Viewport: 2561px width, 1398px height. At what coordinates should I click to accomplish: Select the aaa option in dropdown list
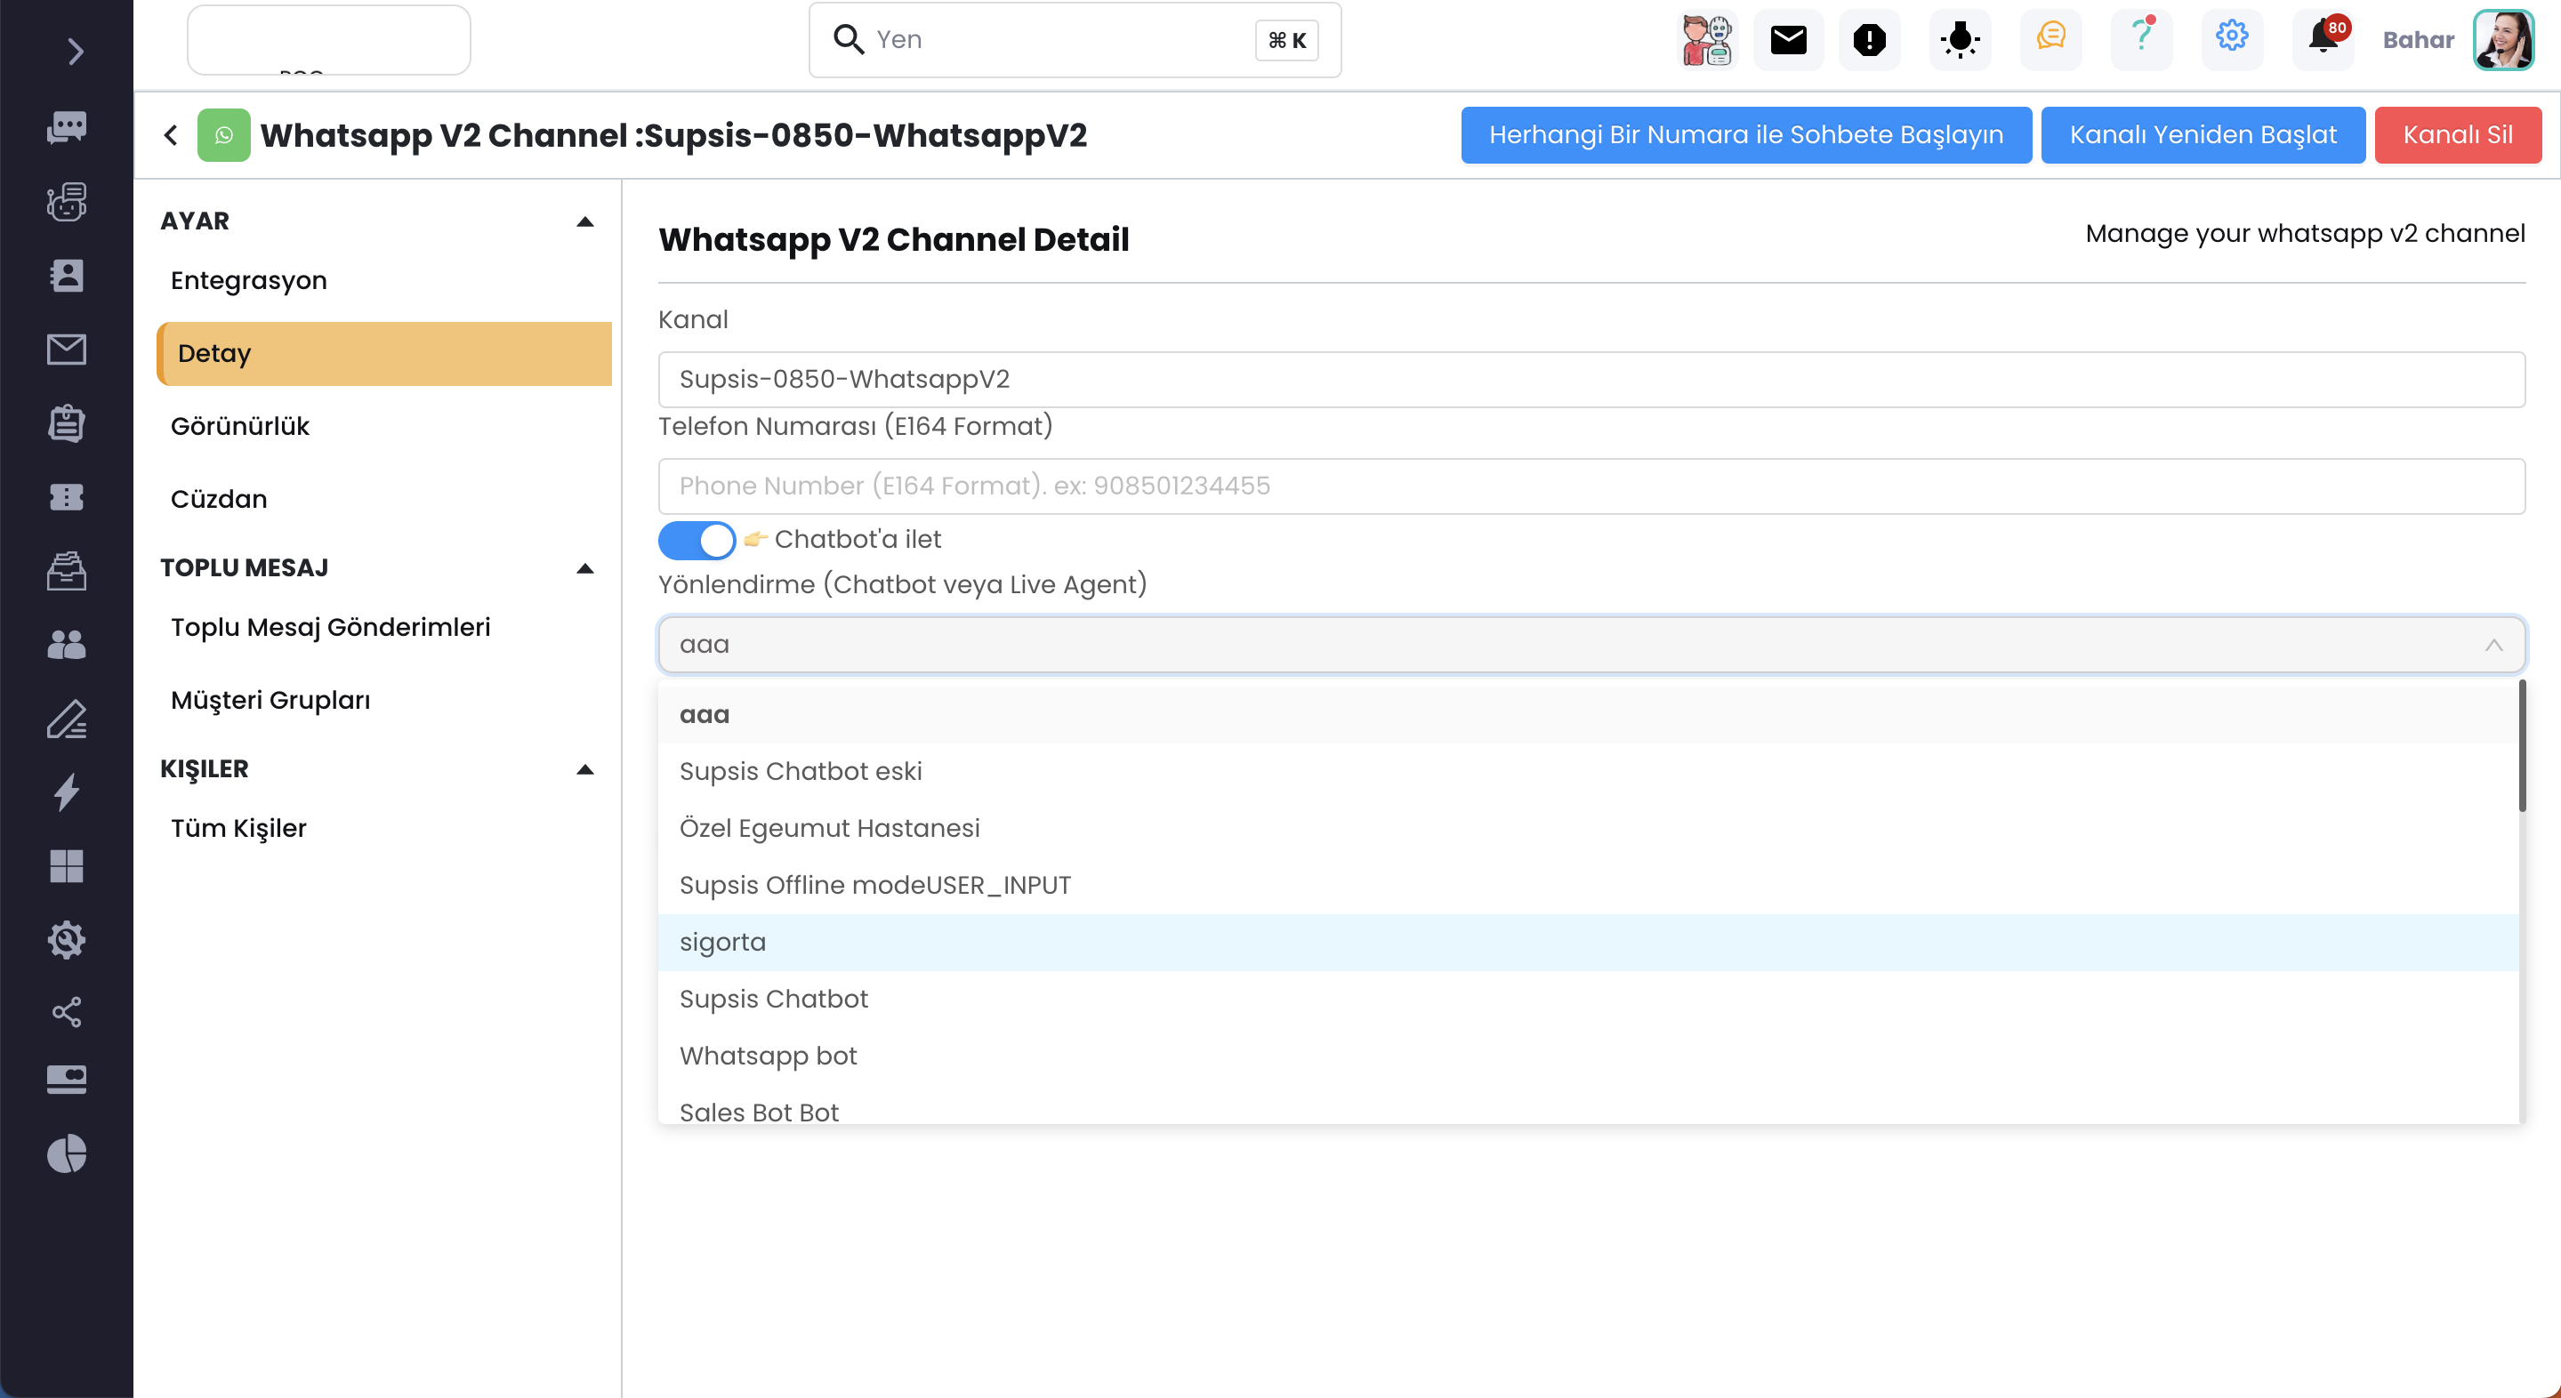pos(1588,714)
